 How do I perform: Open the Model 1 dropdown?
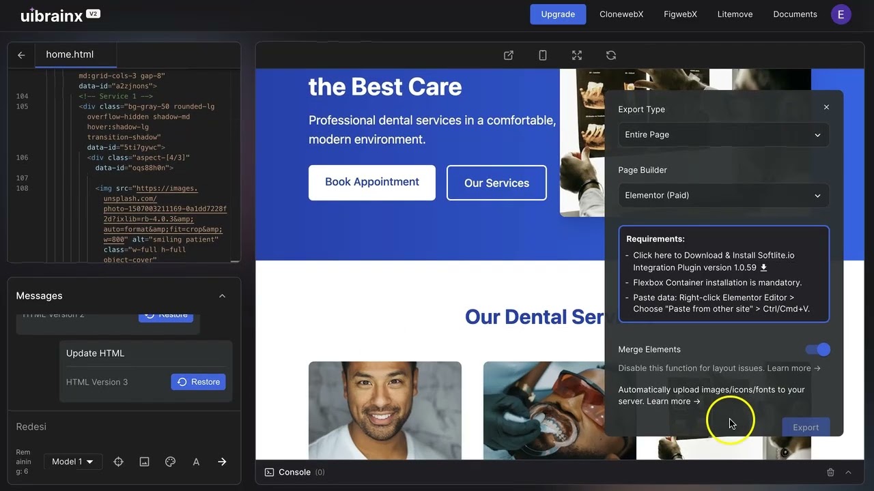coord(72,462)
